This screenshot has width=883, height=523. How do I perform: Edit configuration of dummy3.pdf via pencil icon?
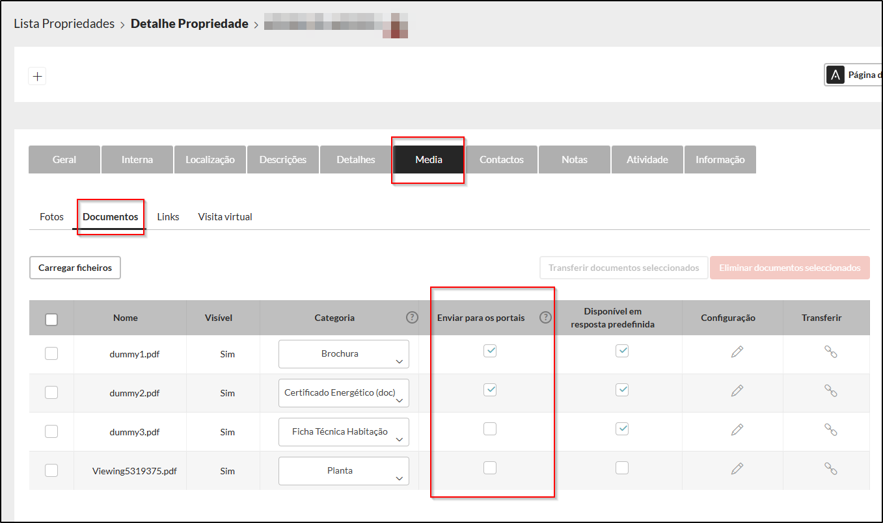(737, 429)
